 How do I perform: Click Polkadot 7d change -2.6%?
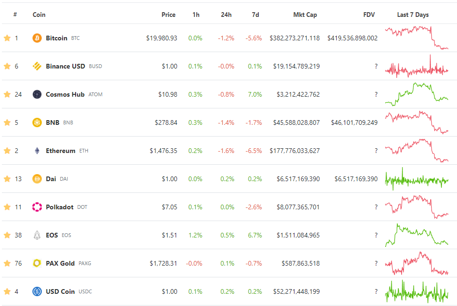pos(254,207)
